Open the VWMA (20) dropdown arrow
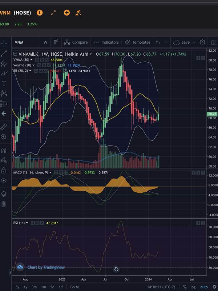218x291 pixels. click(x=31, y=60)
